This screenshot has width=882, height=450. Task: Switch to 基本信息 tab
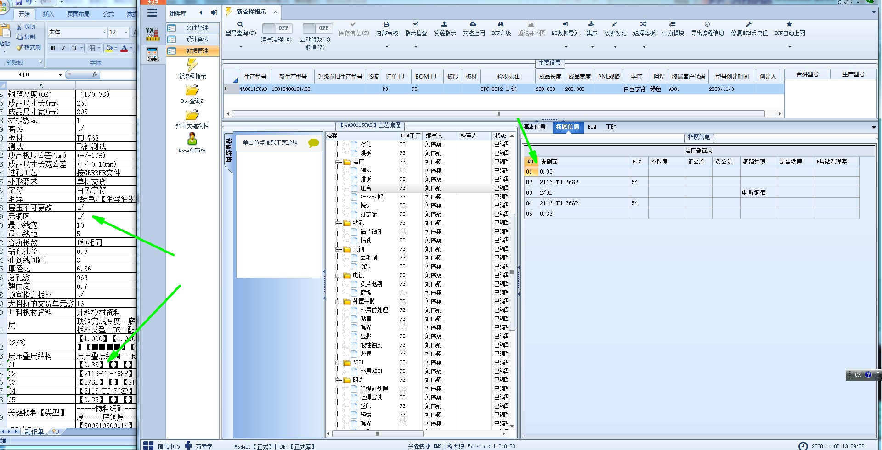[x=535, y=127]
